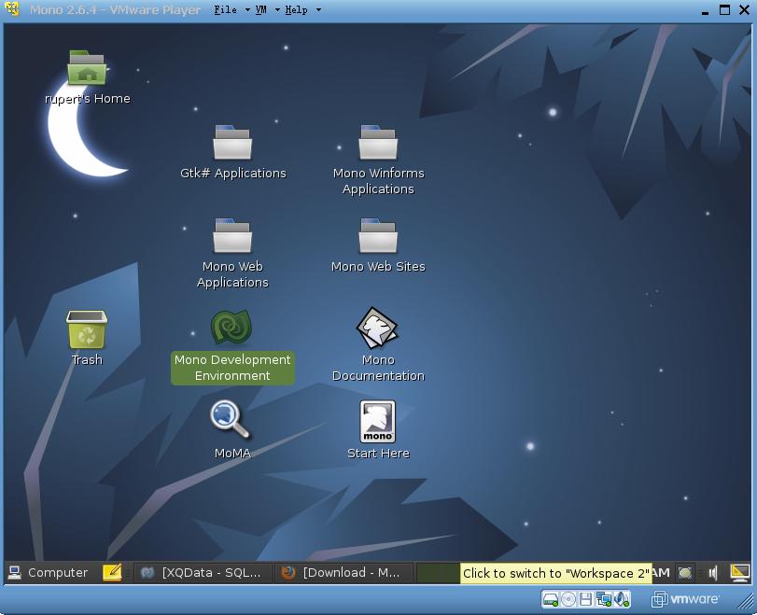Select the first workspace in the switcher
The image size is (757, 615).
pos(438,573)
